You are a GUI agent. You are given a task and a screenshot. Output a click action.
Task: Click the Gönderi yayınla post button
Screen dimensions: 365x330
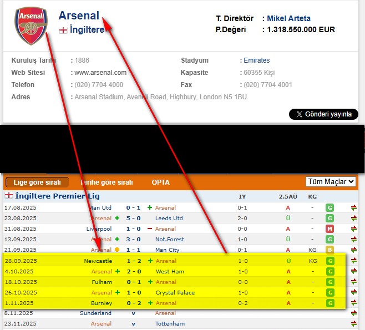click(323, 114)
